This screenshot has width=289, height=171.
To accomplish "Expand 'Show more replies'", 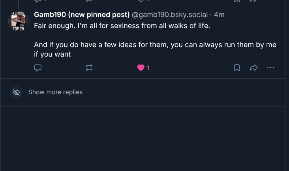I will [55, 92].
